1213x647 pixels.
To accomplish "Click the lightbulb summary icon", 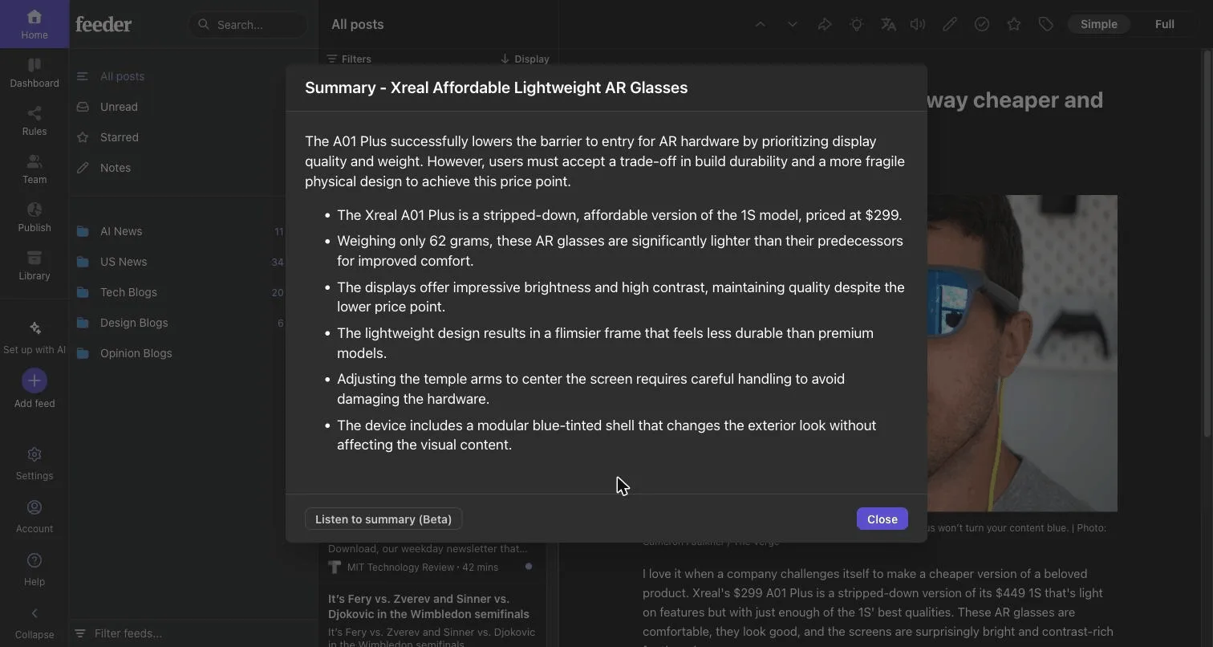I will point(856,24).
